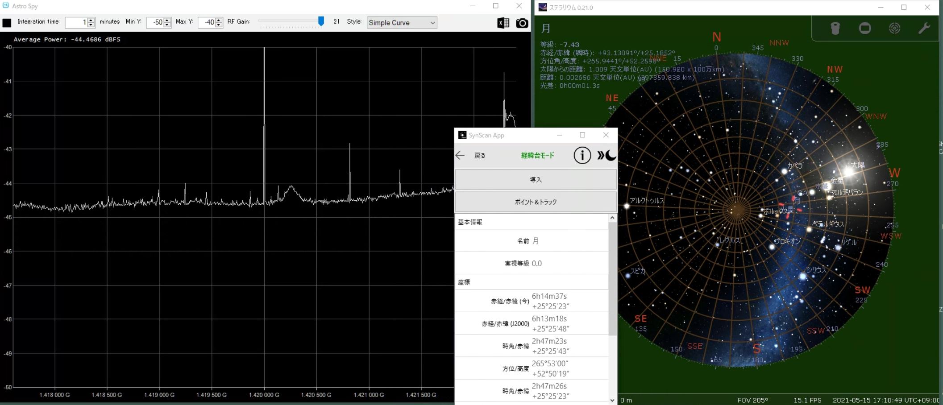Click the Astro Spy title bar icon
The height and width of the screenshot is (405, 943).
click(6, 6)
